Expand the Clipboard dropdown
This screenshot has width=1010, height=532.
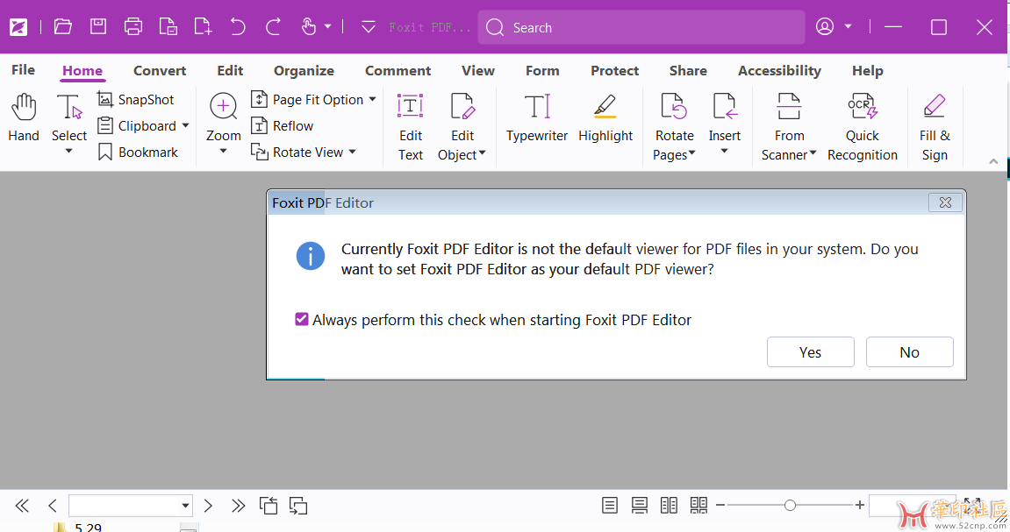point(185,125)
